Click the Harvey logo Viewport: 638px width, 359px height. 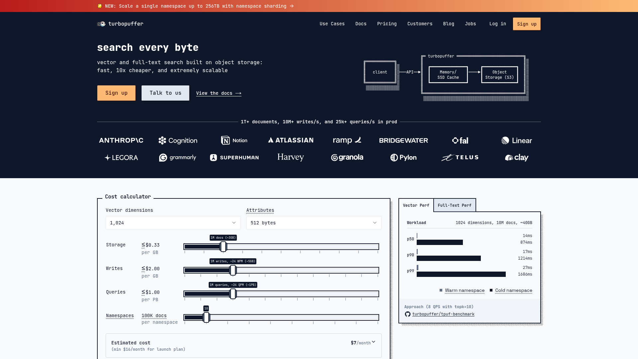[291, 157]
